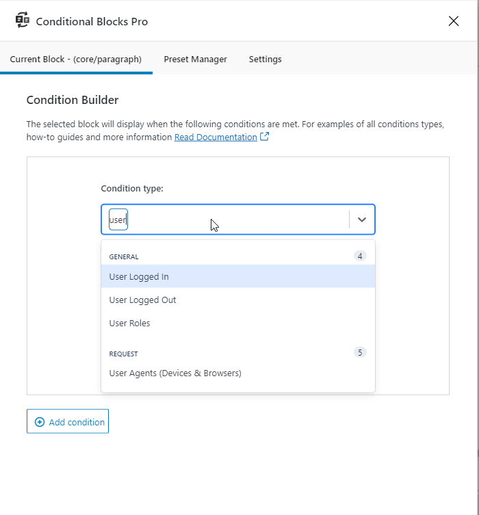Screen dimensions: 479x515
Task: Collapse the Condition type dropdown chevron
Action: (x=362, y=220)
